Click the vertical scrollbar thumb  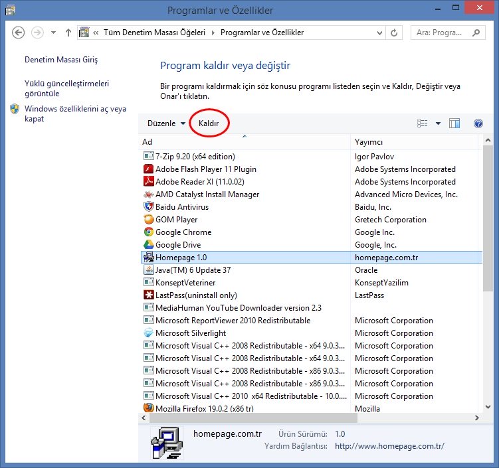pos(488,218)
